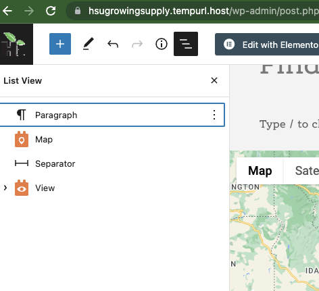Go back to the previous browser page
Image resolution: width=319 pixels, height=291 pixels.
tap(7, 11)
